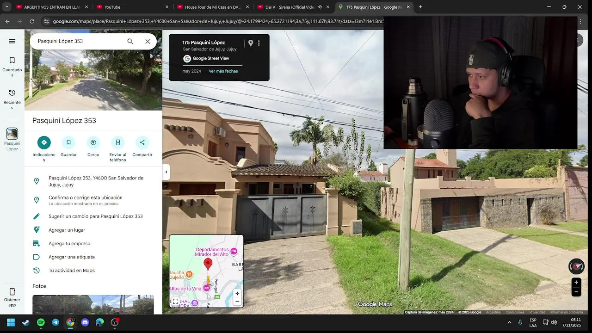The width and height of the screenshot is (592, 333).
Task: Click Agregar un lugar
Action: pyautogui.click(x=93, y=230)
